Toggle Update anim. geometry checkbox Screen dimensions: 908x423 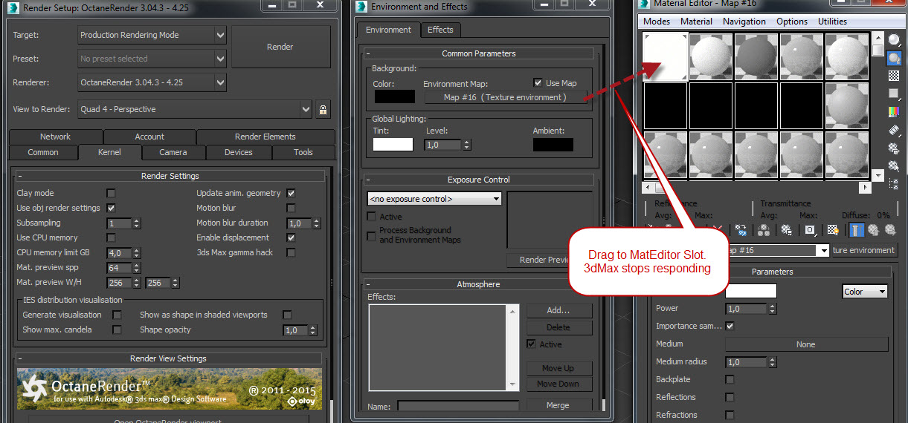click(291, 193)
